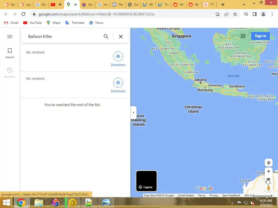Mute the YouTube tab audio icon
Viewport: 278px width, 208px height.
tap(60, 5)
